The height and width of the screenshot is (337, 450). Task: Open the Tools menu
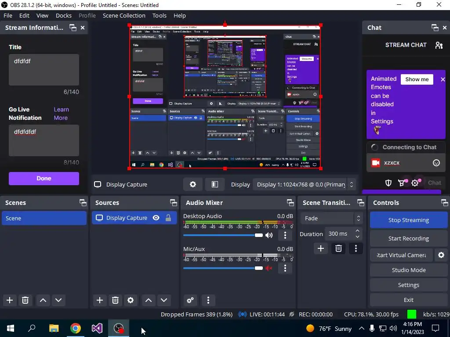[x=159, y=15]
